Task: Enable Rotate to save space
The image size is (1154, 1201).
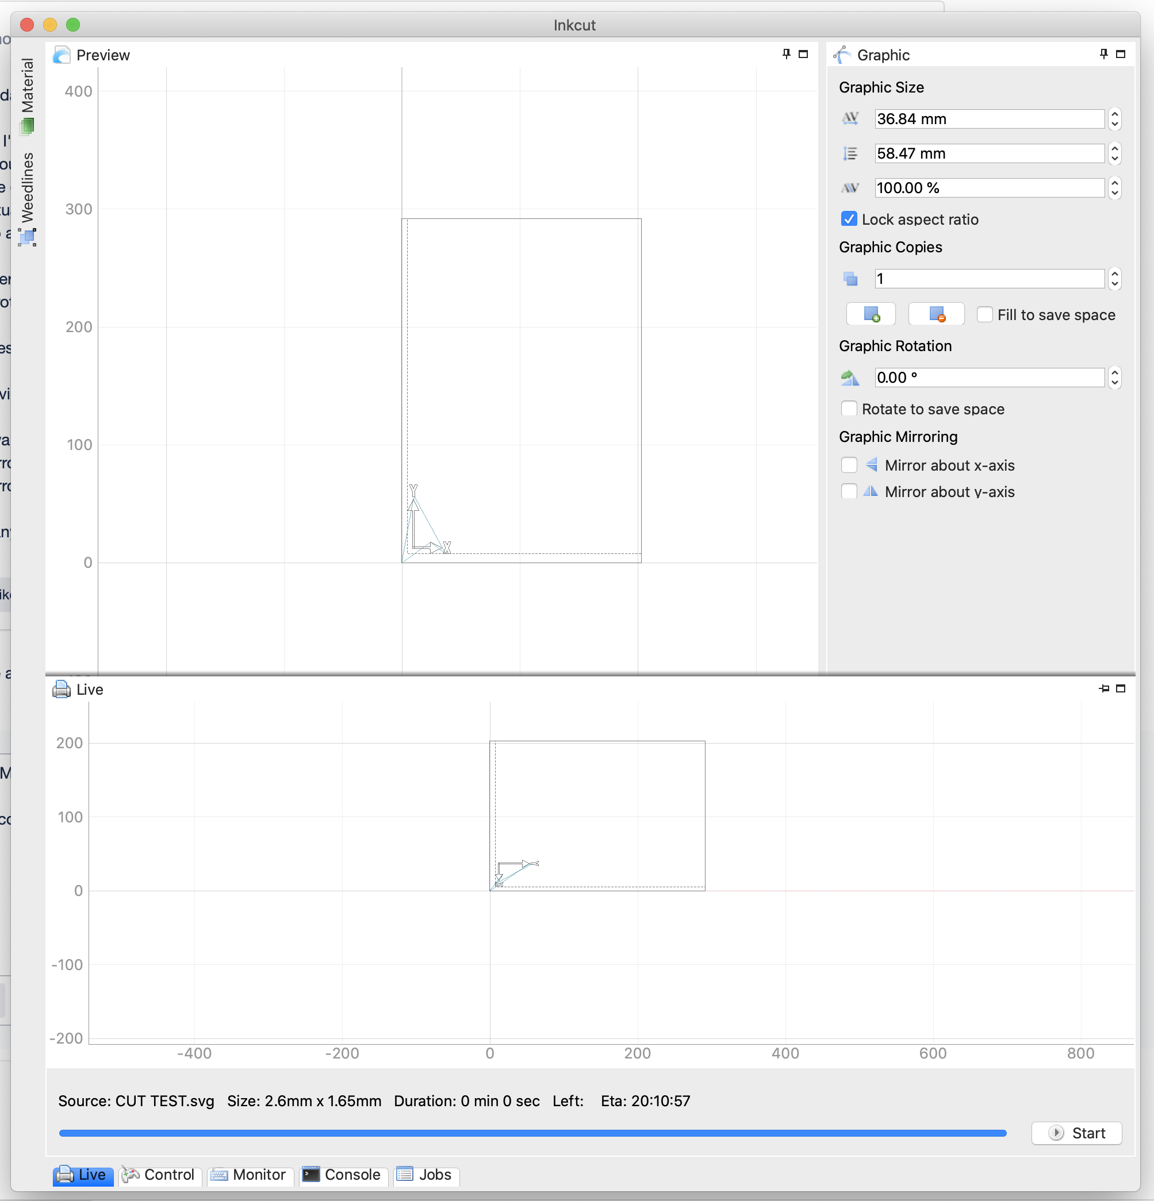Action: tap(849, 409)
